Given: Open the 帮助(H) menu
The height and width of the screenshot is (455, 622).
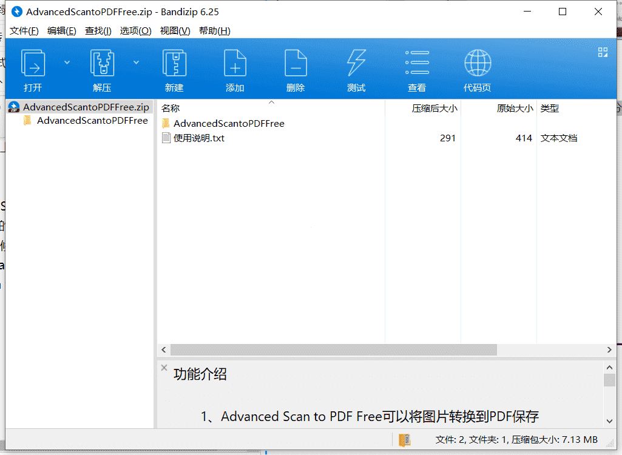Looking at the screenshot, I should 215,31.
